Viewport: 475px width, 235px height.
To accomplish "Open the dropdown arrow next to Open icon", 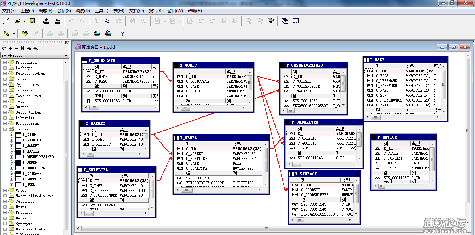I will pos(25,21).
